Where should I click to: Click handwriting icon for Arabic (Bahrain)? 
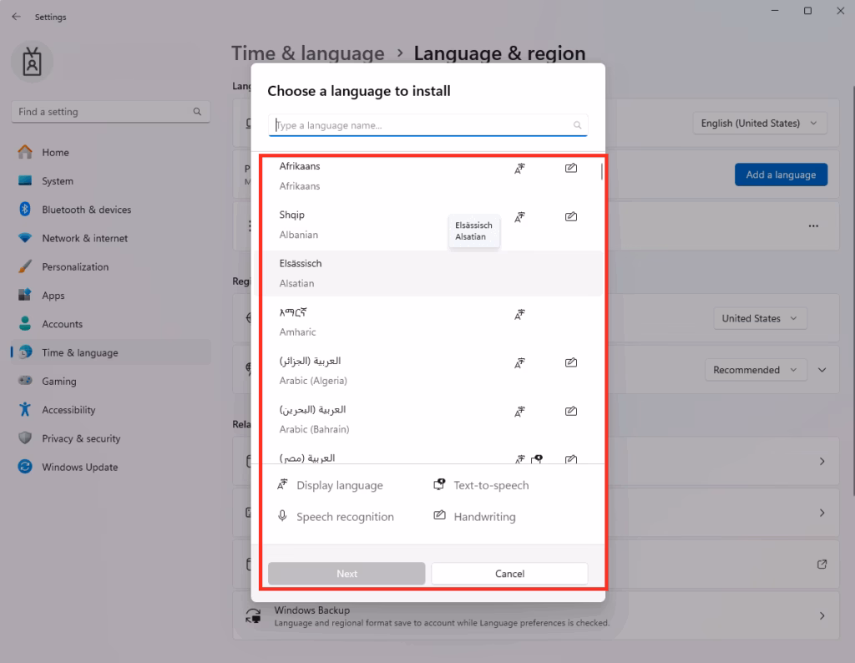coord(571,411)
